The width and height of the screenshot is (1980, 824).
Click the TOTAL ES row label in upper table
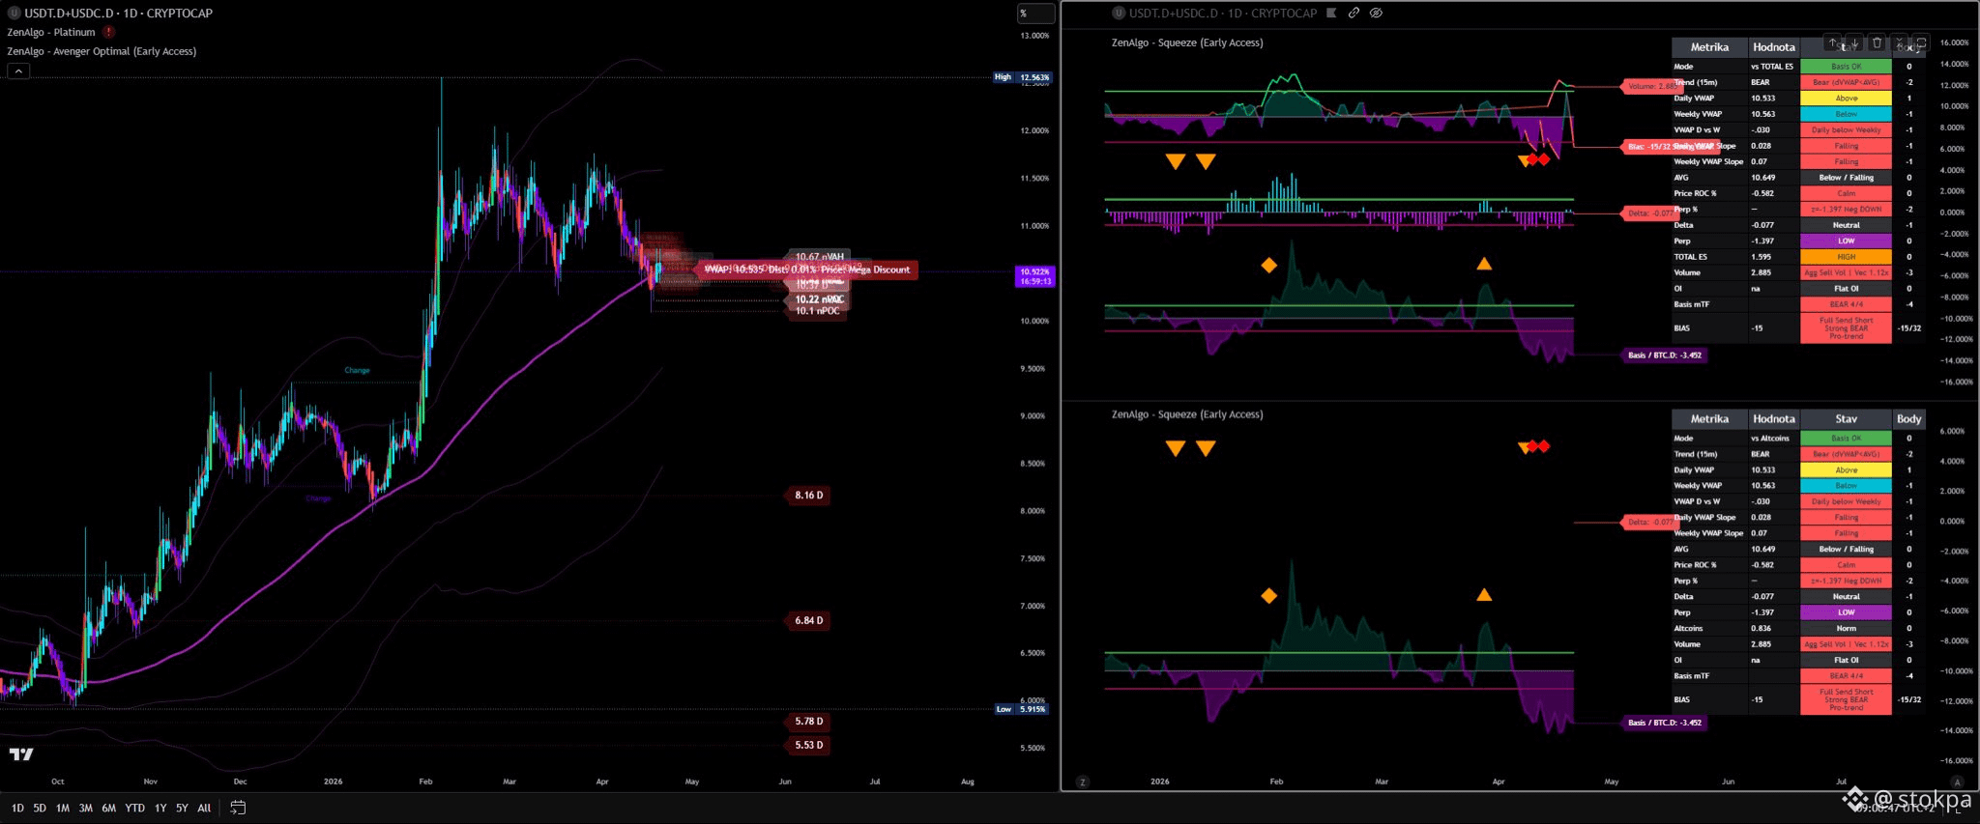pos(1690,257)
